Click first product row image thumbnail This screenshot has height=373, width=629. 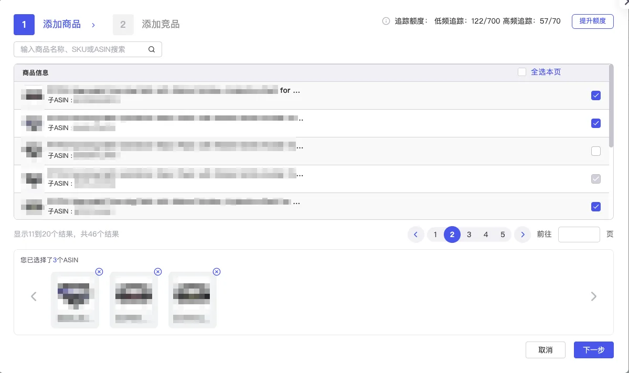(x=32, y=95)
